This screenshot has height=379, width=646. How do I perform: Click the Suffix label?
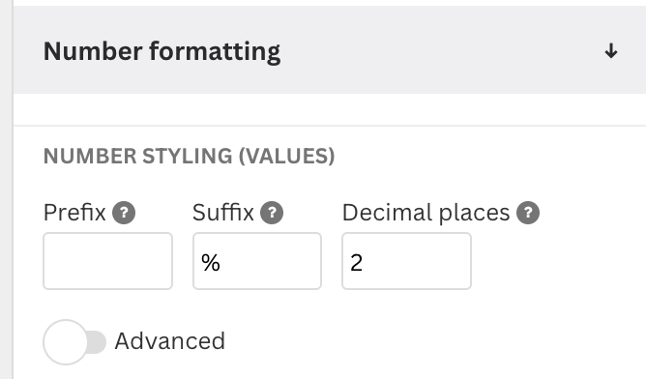click(222, 213)
